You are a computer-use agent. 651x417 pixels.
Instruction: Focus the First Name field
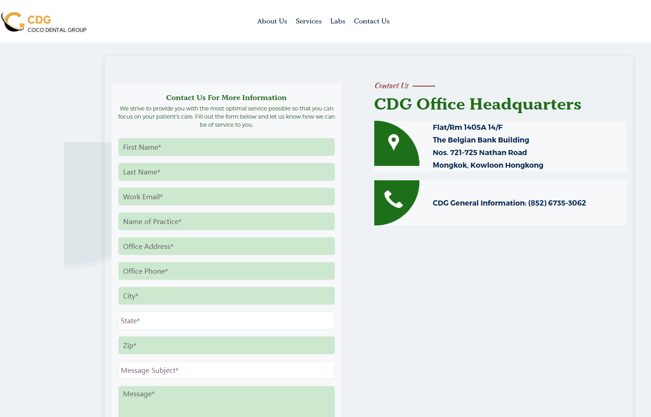227,147
